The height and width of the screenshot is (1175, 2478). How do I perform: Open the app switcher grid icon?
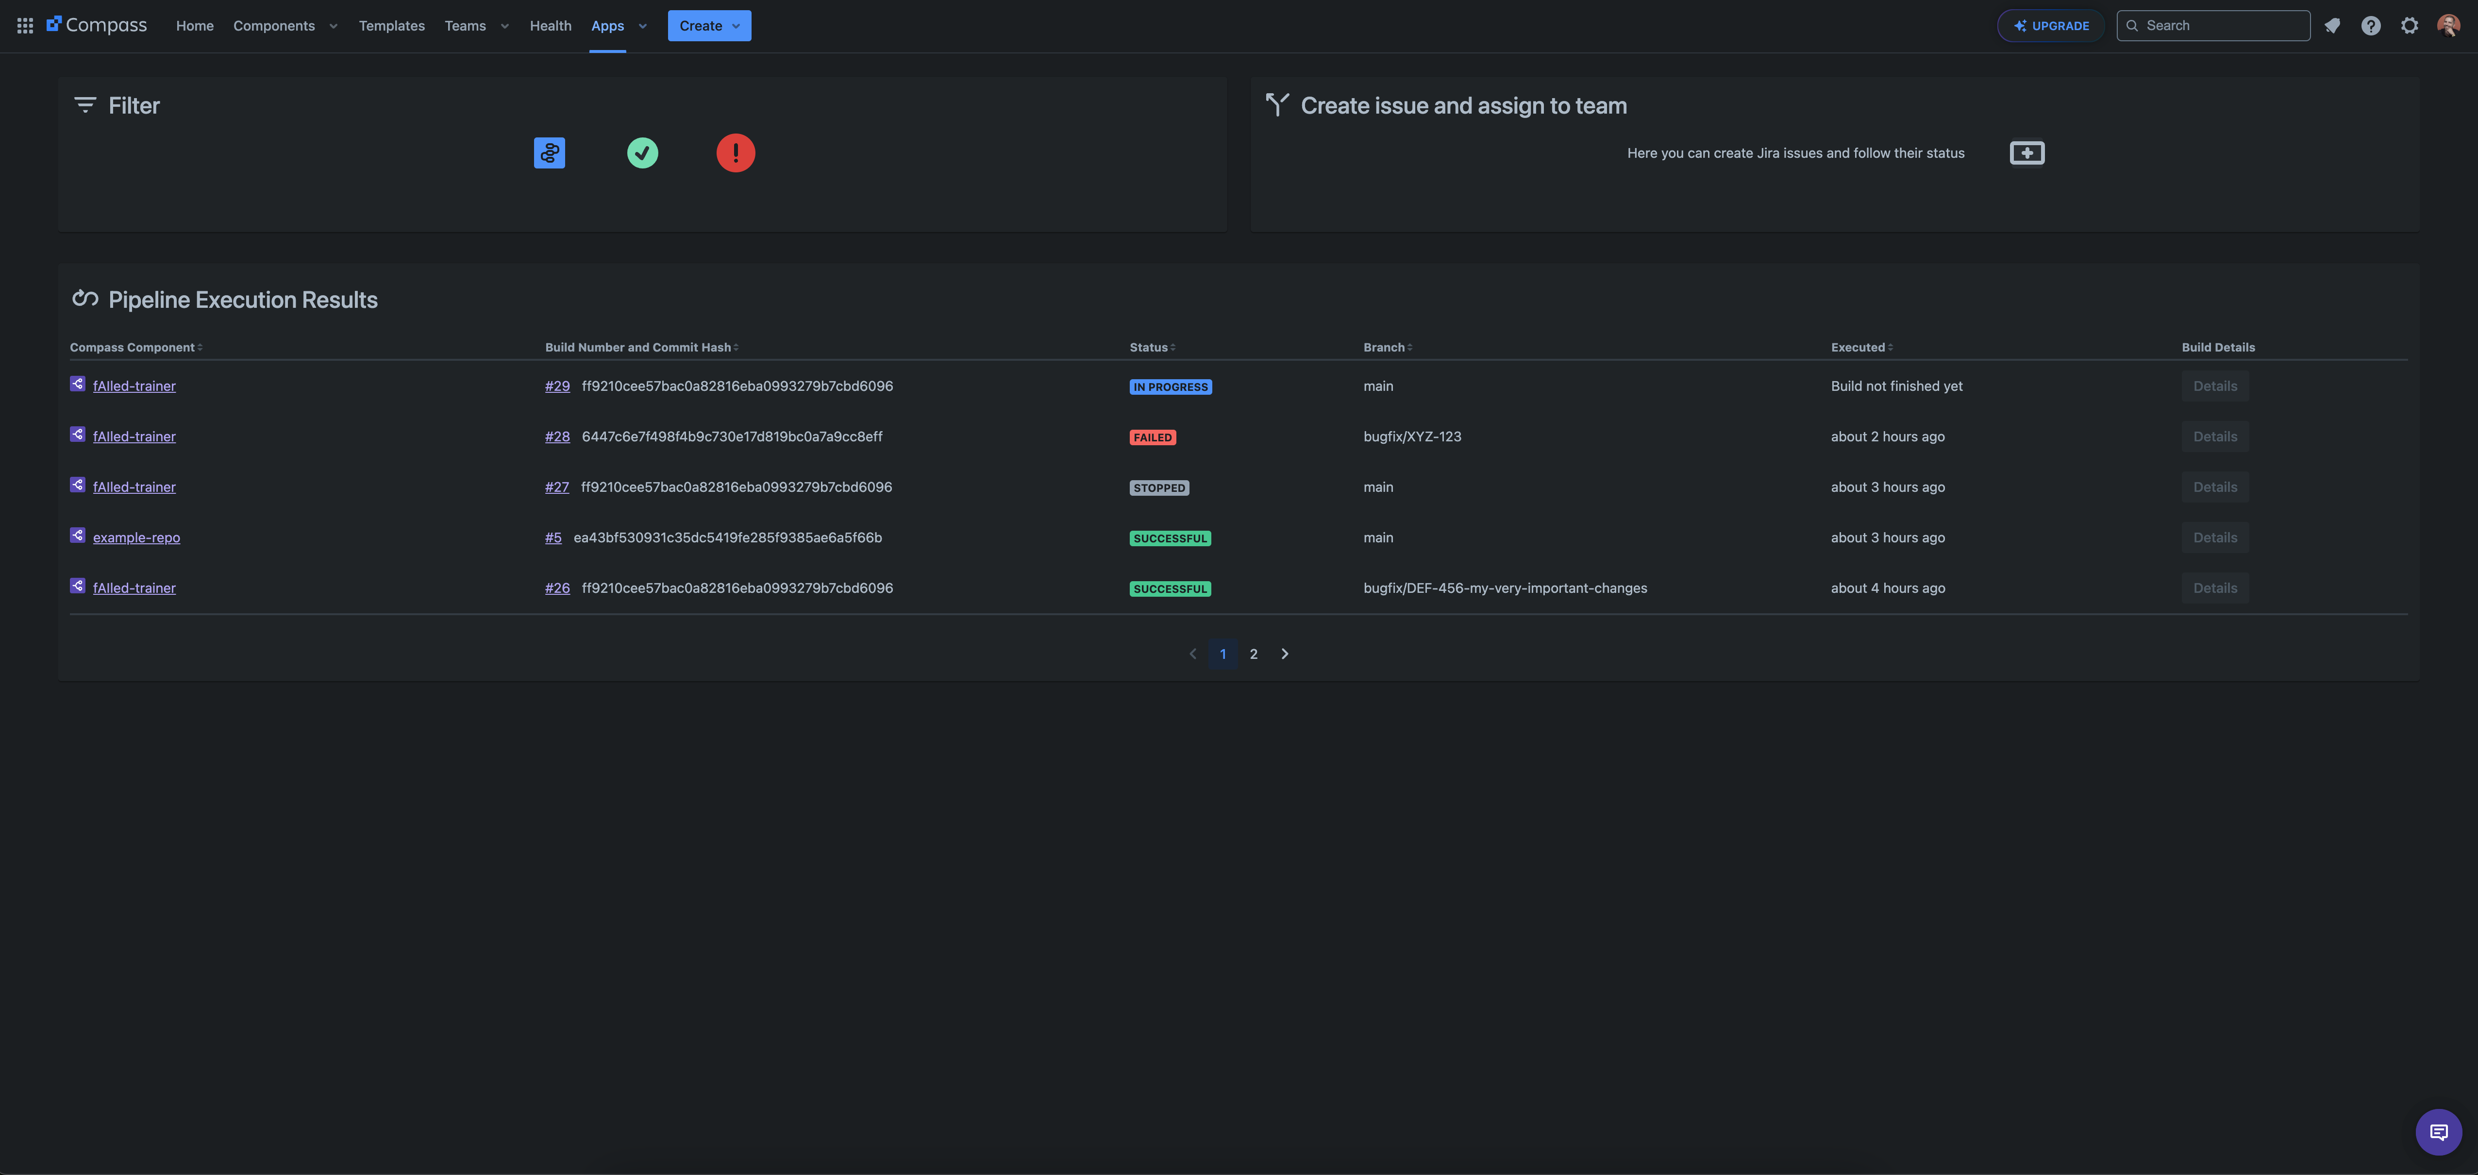pos(25,26)
